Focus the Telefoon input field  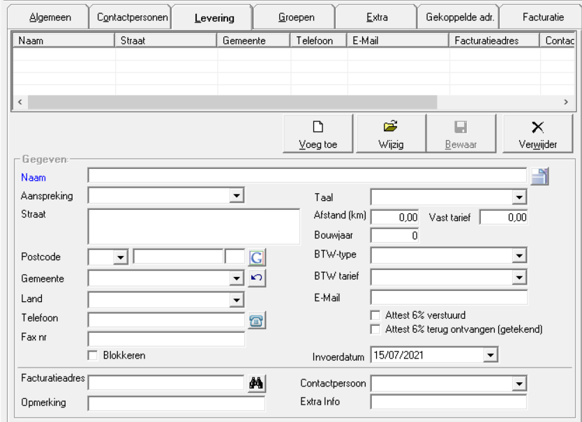click(x=166, y=320)
